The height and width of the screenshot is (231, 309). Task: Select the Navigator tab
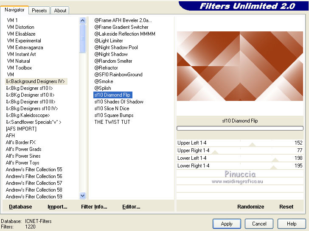(14, 10)
